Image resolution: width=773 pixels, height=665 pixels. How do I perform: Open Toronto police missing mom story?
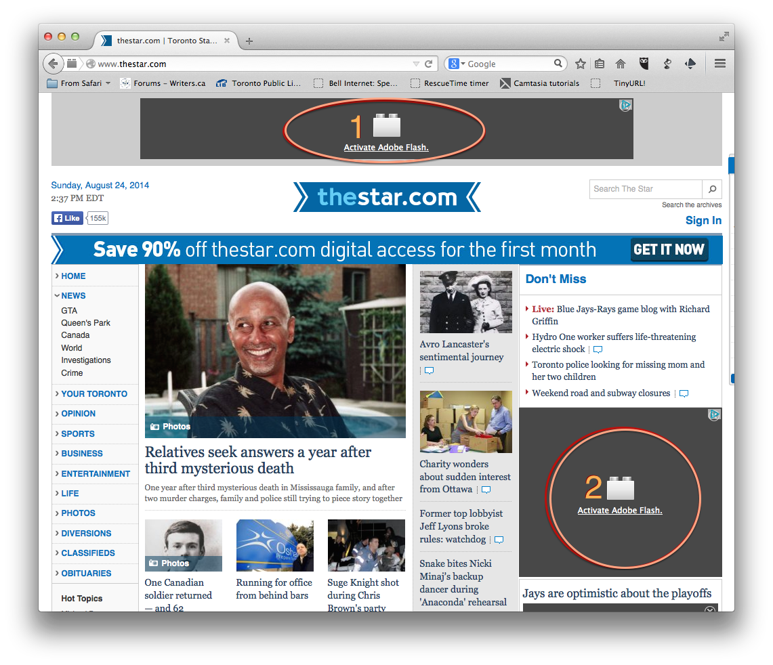pos(619,370)
